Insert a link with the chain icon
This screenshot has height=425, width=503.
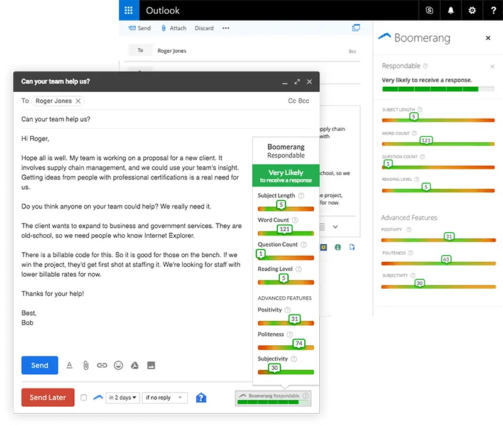(x=102, y=365)
